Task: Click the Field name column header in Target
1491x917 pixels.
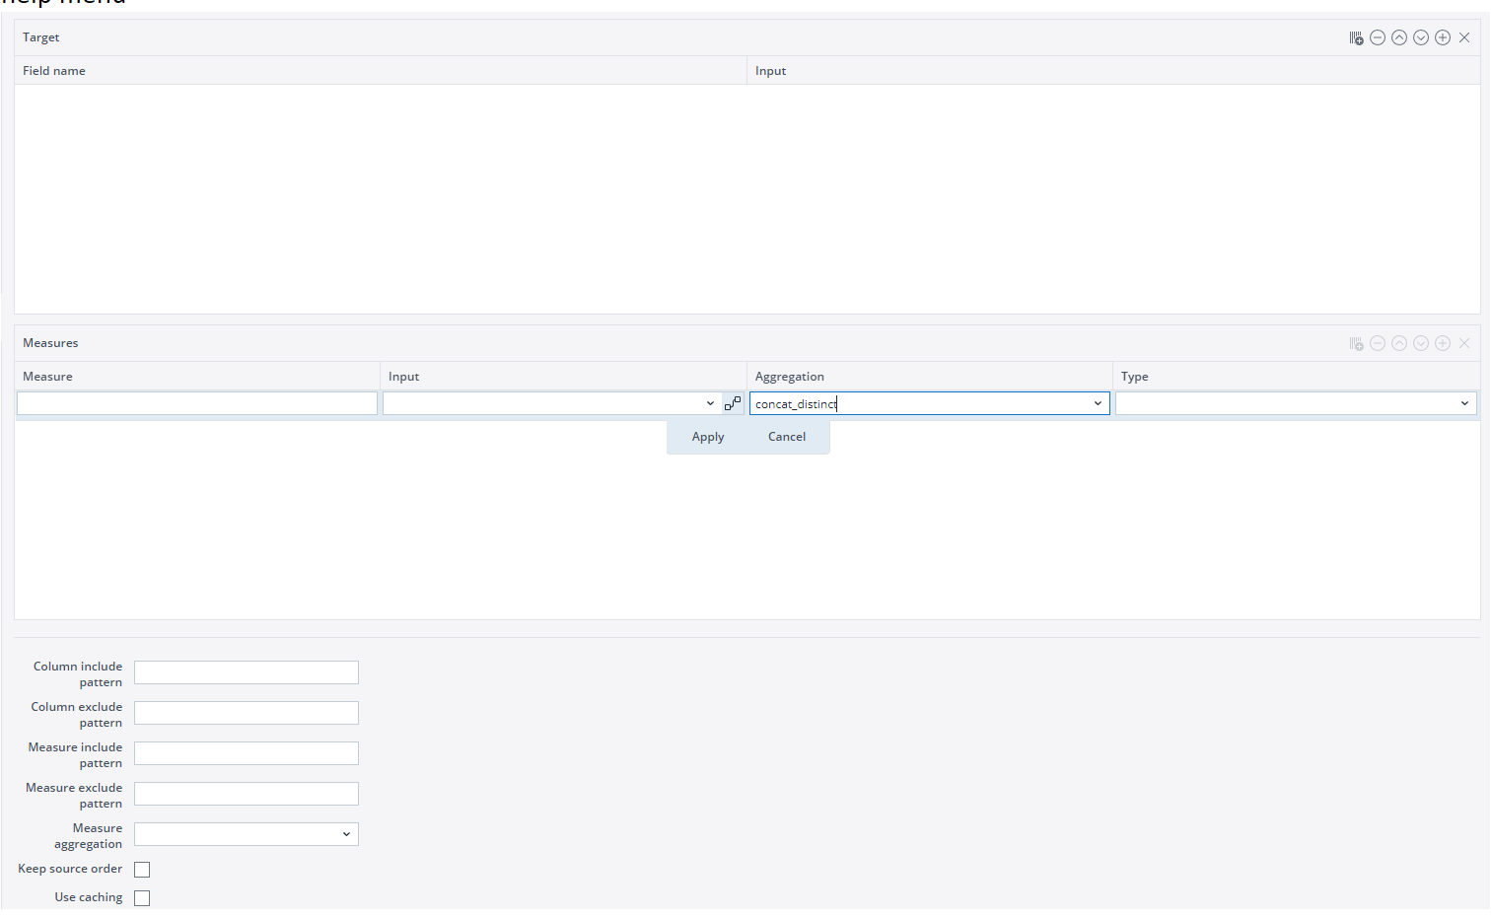Action: click(x=54, y=71)
